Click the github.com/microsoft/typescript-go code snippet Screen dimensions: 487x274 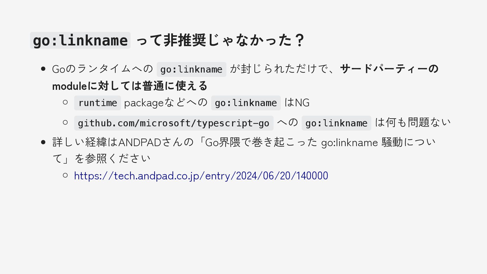[x=173, y=123]
